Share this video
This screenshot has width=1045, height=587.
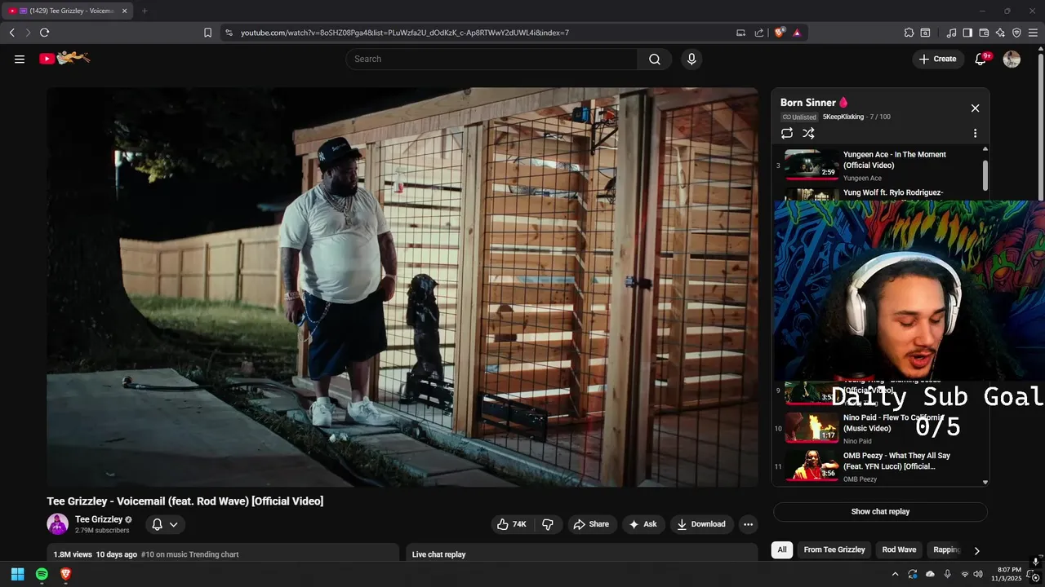[591, 524]
